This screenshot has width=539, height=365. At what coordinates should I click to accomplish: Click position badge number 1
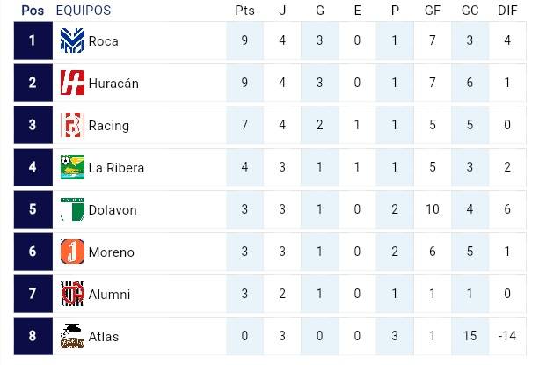pyautogui.click(x=33, y=41)
